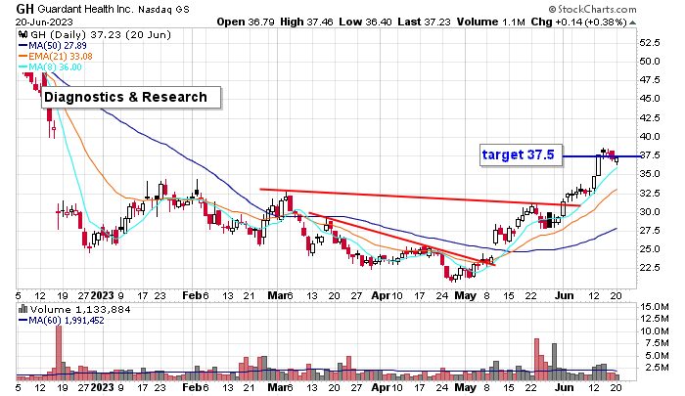The height and width of the screenshot is (396, 685).
Task: Click the MA(60) 1,991,452 volume legend
Action: pos(61,321)
